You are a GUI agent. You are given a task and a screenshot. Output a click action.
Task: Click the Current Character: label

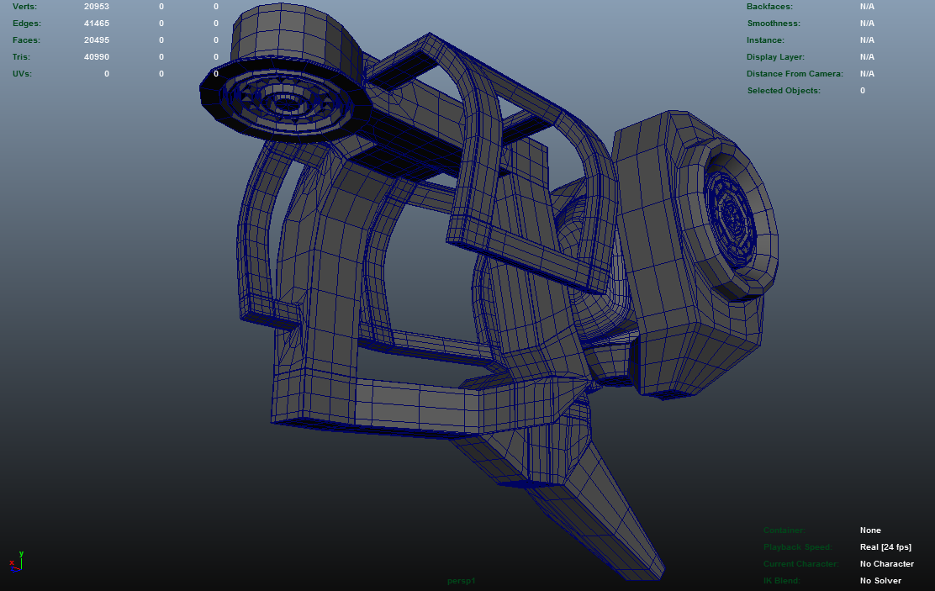800,563
